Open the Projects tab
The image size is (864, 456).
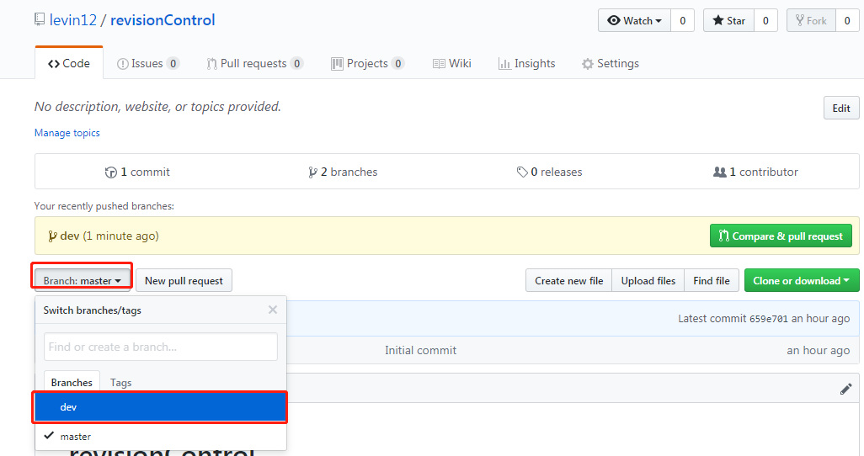[x=367, y=63]
